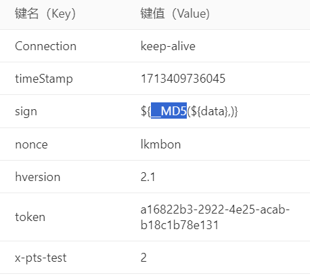The width and height of the screenshot is (310, 280).
Task: Select the token key cell
Action: [30, 217]
